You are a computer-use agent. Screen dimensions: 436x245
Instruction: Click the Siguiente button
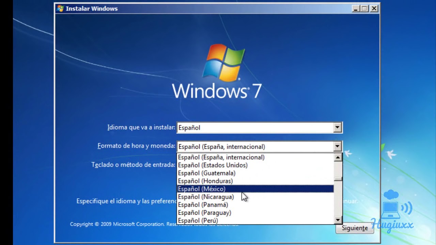pyautogui.click(x=355, y=228)
